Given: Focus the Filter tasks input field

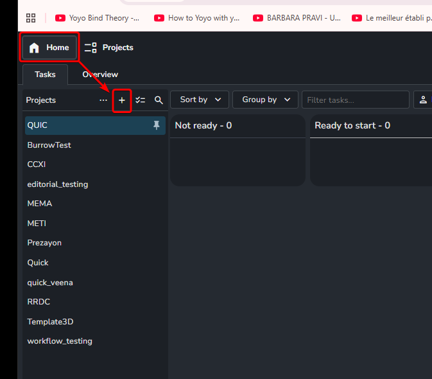Looking at the screenshot, I should click(x=356, y=100).
